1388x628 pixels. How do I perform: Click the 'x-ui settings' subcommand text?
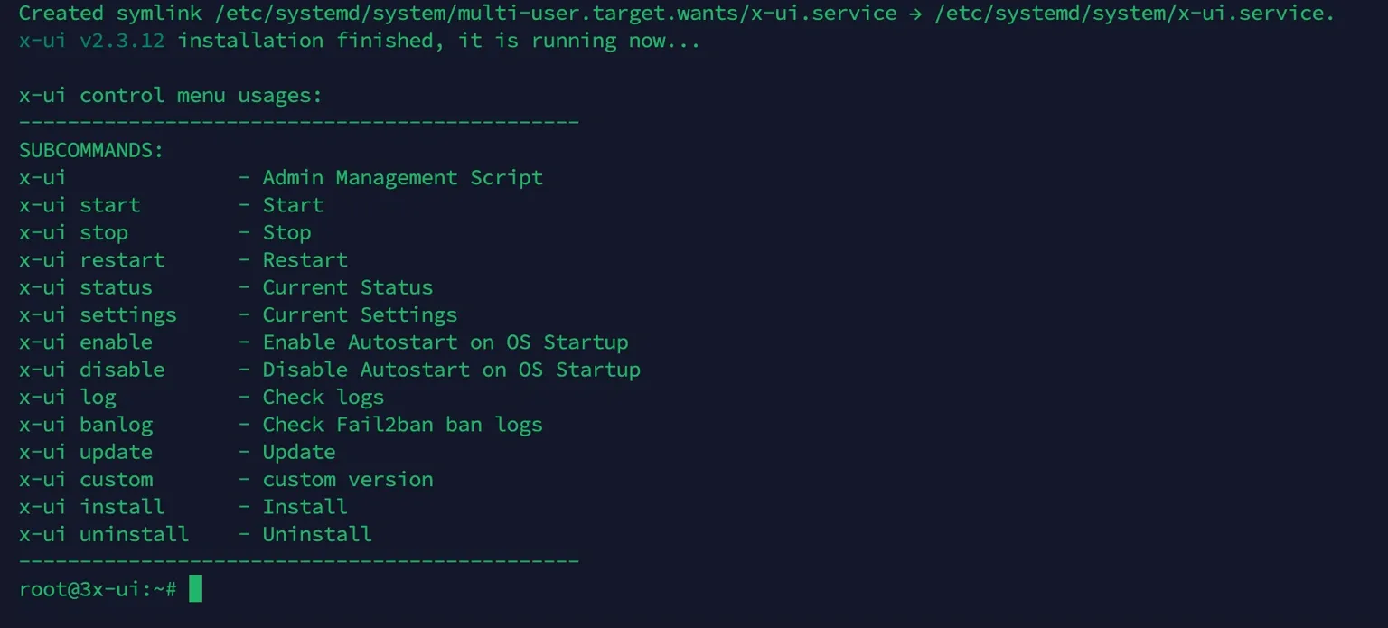tap(98, 314)
